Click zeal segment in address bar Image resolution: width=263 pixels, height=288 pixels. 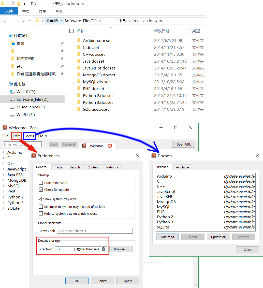[x=137, y=21]
